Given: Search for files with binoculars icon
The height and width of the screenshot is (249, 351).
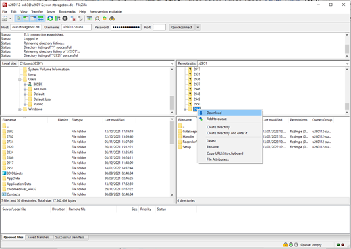Looking at the screenshot, I should (x=112, y=18).
